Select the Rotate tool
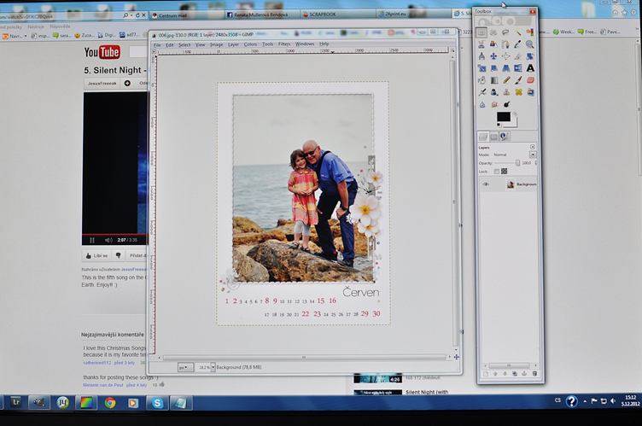The width and height of the screenshot is (642, 426). click(530, 56)
